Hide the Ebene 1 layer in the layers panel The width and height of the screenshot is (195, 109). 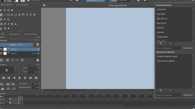(x=1, y=53)
